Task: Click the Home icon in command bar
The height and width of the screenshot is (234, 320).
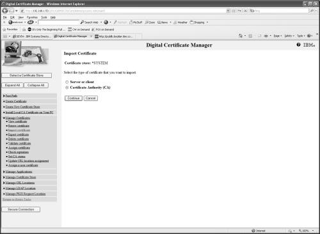Action: [x=241, y=36]
